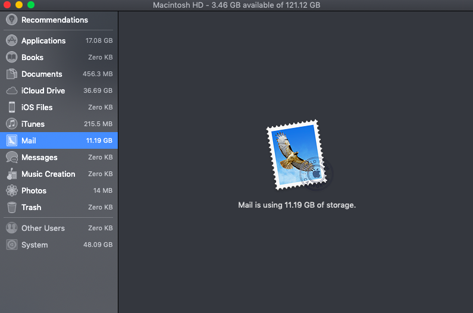Click the Trash bin icon
473x313 pixels.
point(12,207)
